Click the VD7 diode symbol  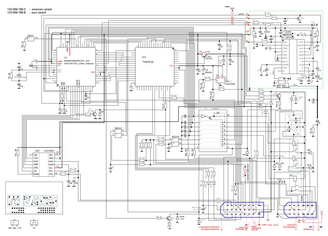coord(280,166)
